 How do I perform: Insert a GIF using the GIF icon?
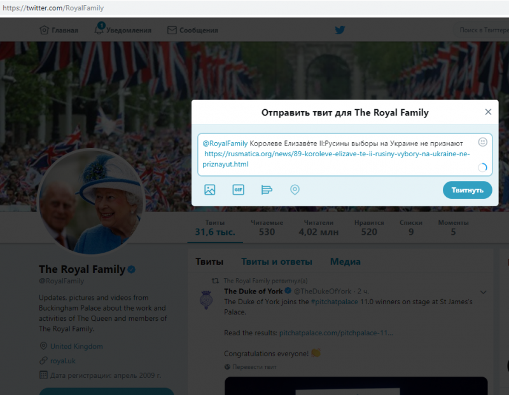point(238,189)
